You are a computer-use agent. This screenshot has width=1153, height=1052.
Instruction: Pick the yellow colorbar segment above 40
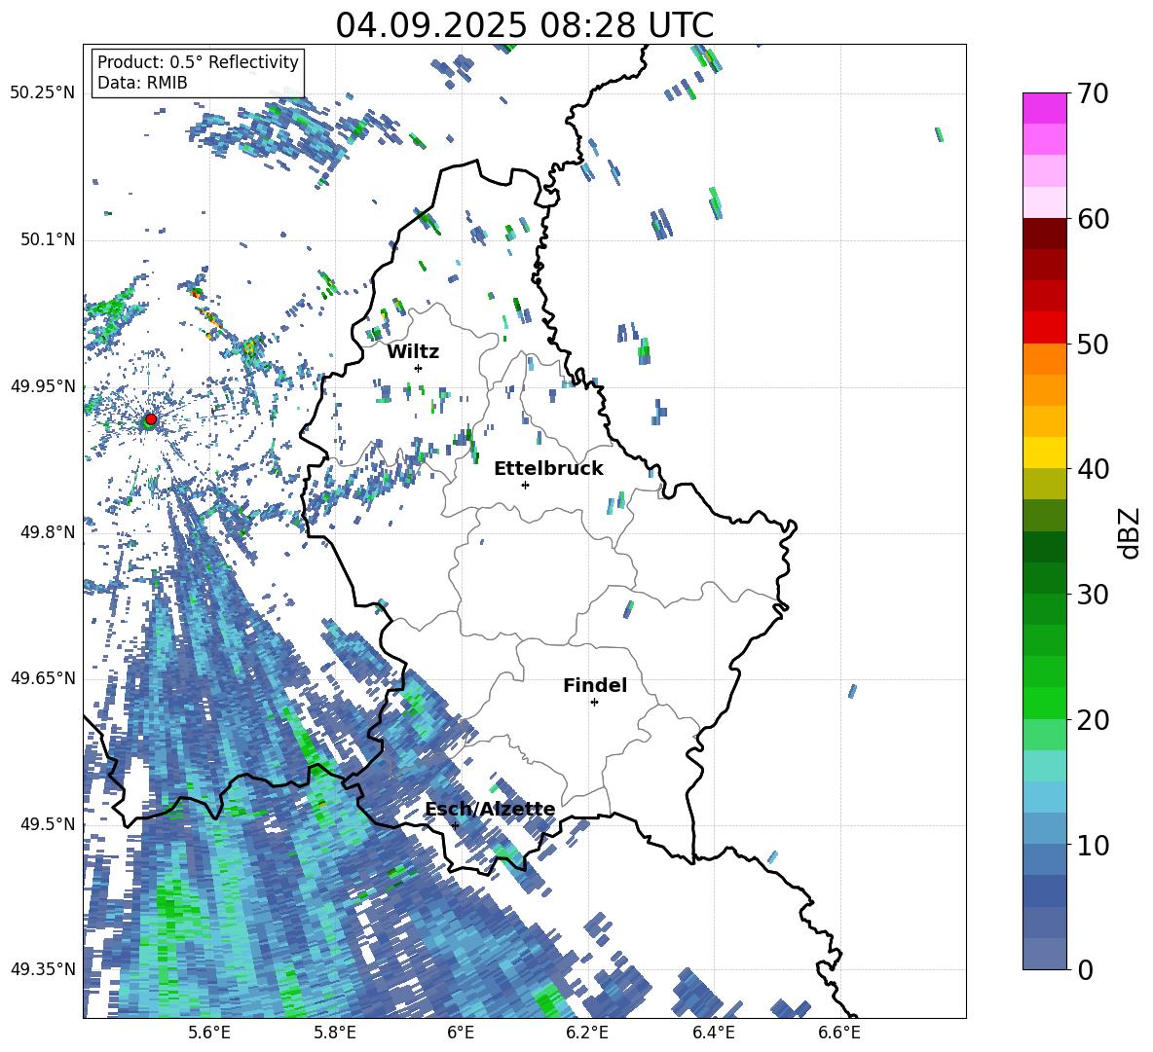click(1044, 452)
